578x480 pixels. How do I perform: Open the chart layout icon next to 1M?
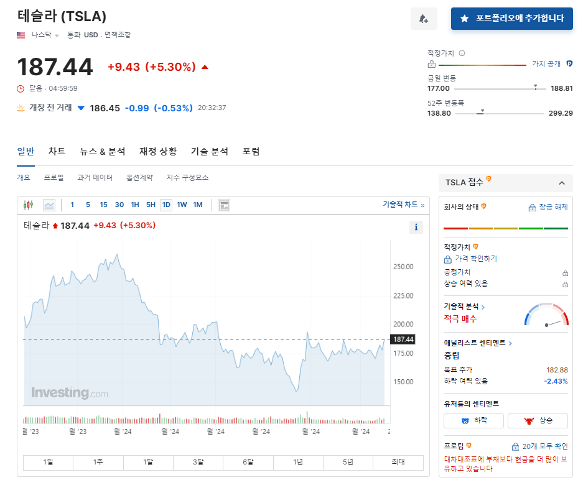(223, 204)
